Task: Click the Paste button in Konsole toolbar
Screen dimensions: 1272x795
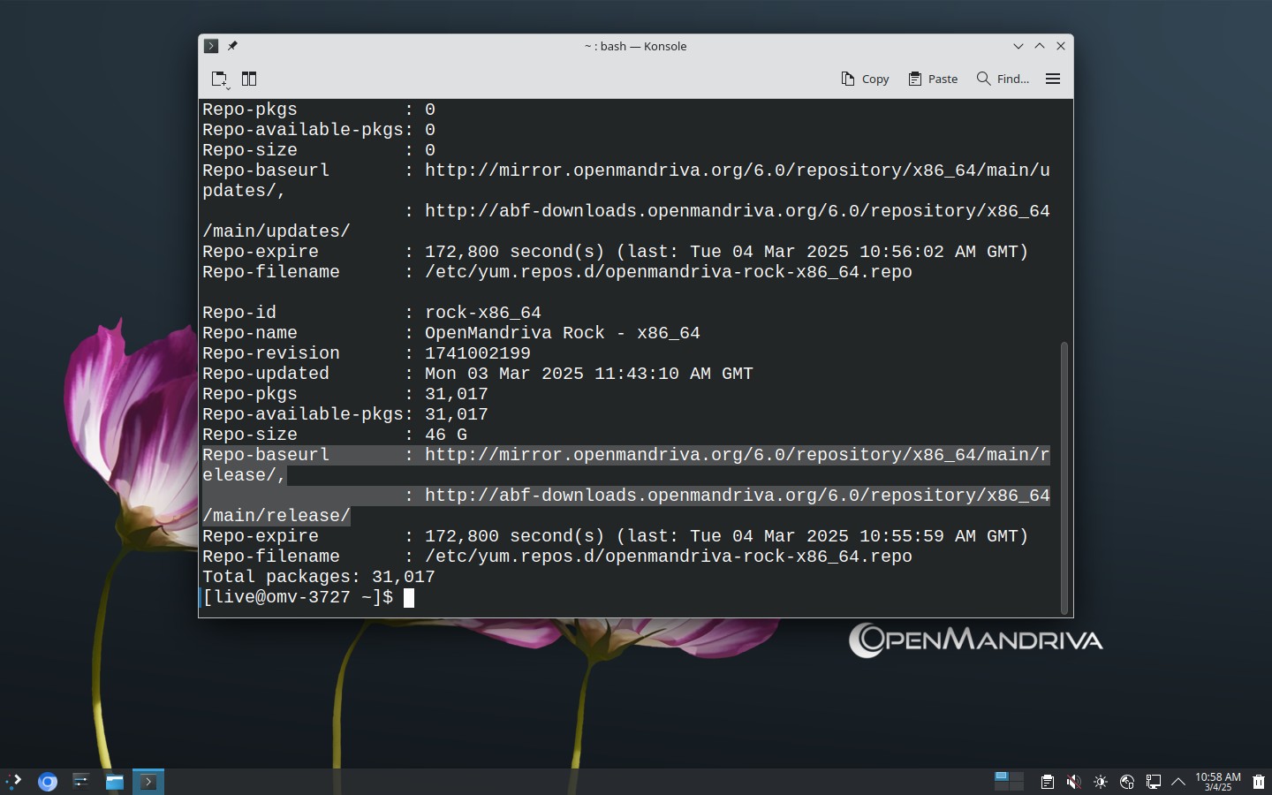Action: [933, 79]
